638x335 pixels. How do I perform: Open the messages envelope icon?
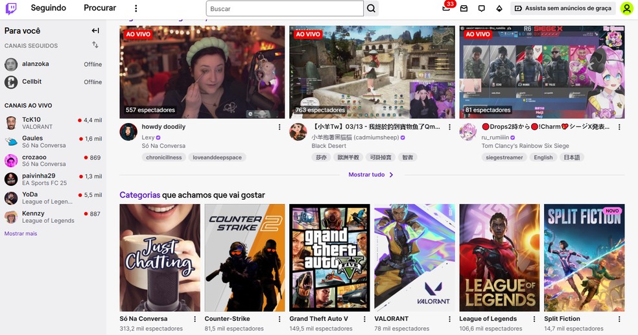point(464,8)
